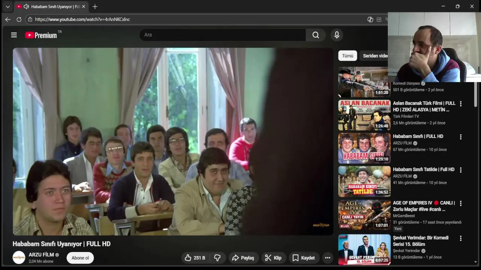Click the main video player frame
Screen dimensions: 481x270
[173, 141]
